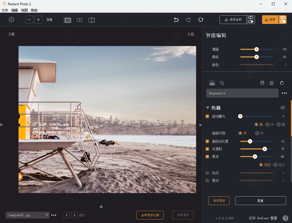Uncheck the 景深 checkbox
Image resolution: width=292 pixels, height=223 pixels.
click(x=207, y=157)
